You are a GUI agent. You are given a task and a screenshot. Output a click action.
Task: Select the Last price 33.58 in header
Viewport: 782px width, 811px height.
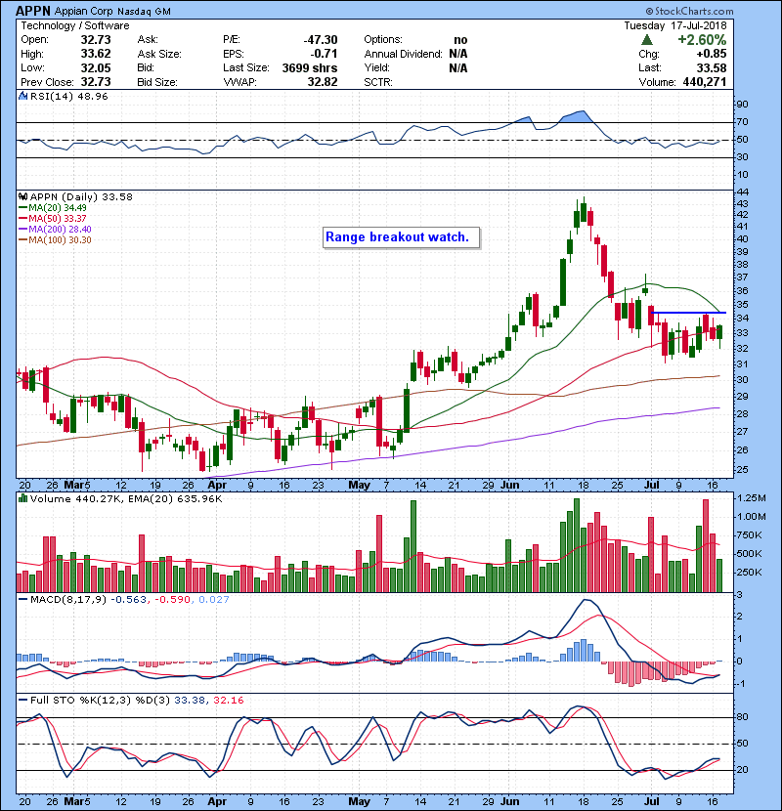(x=712, y=67)
